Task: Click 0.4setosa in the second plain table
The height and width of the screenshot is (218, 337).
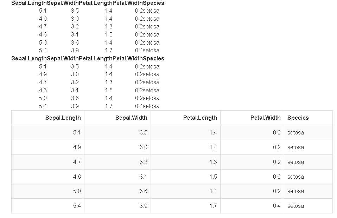Action: point(147,106)
